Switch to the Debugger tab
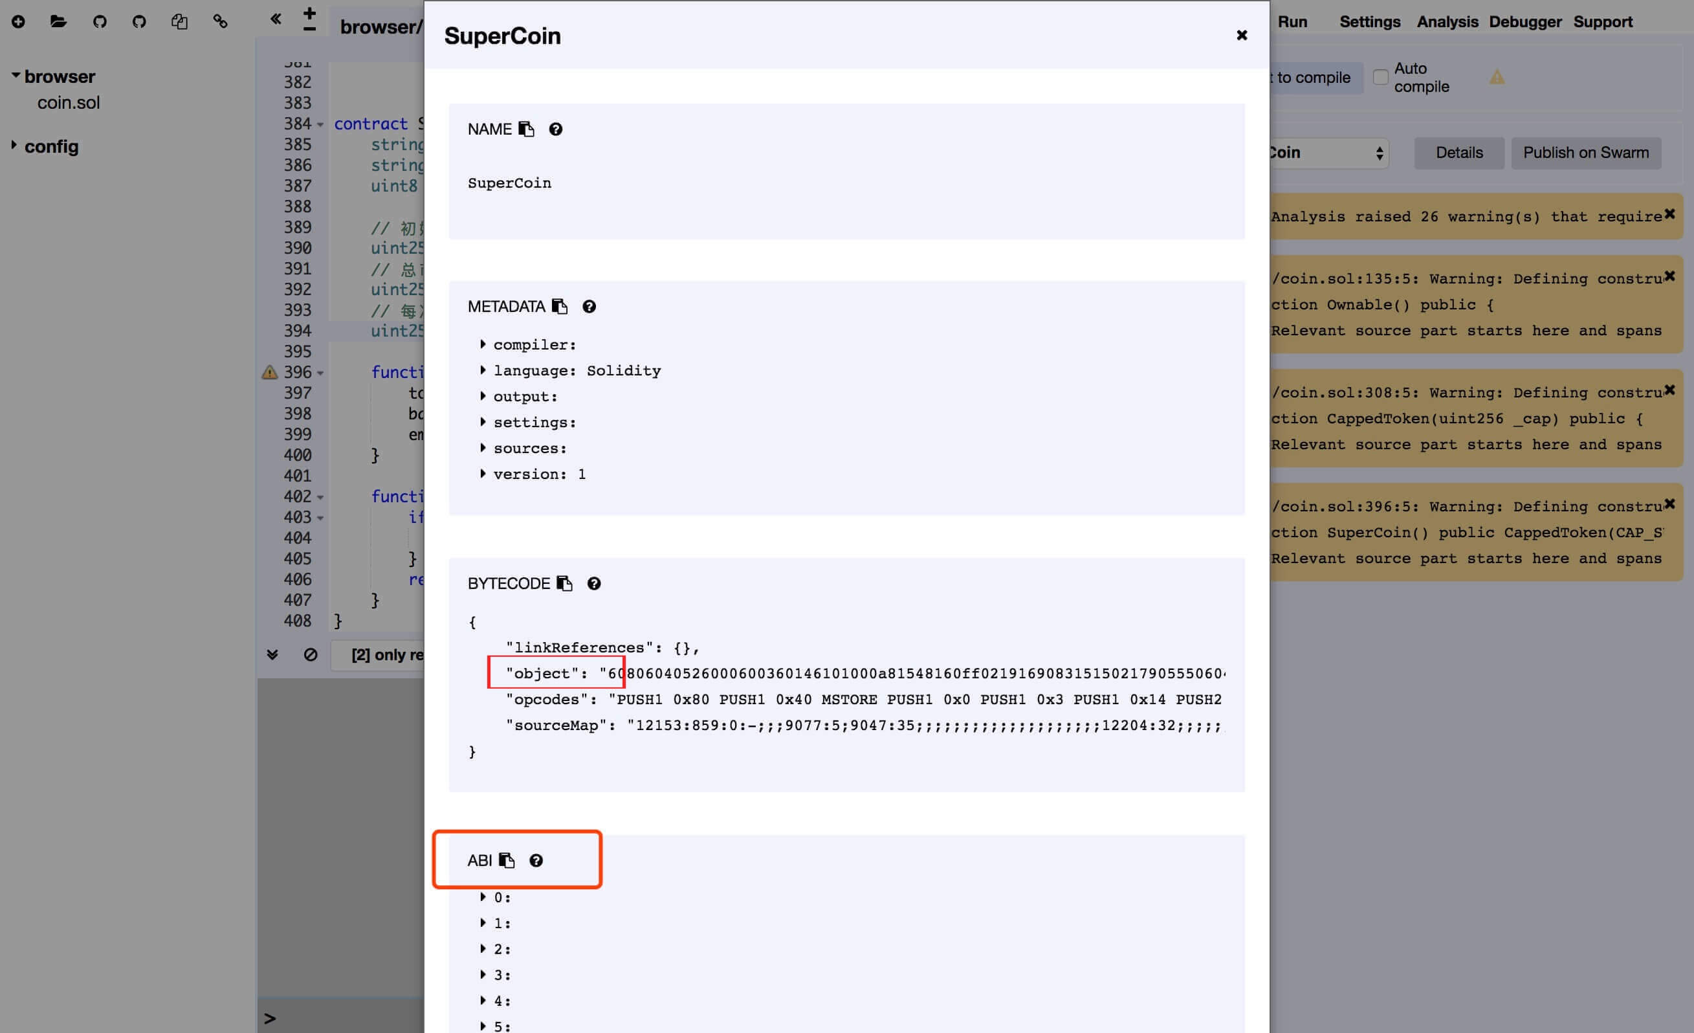Viewport: 1694px width, 1033px height. pos(1525,22)
